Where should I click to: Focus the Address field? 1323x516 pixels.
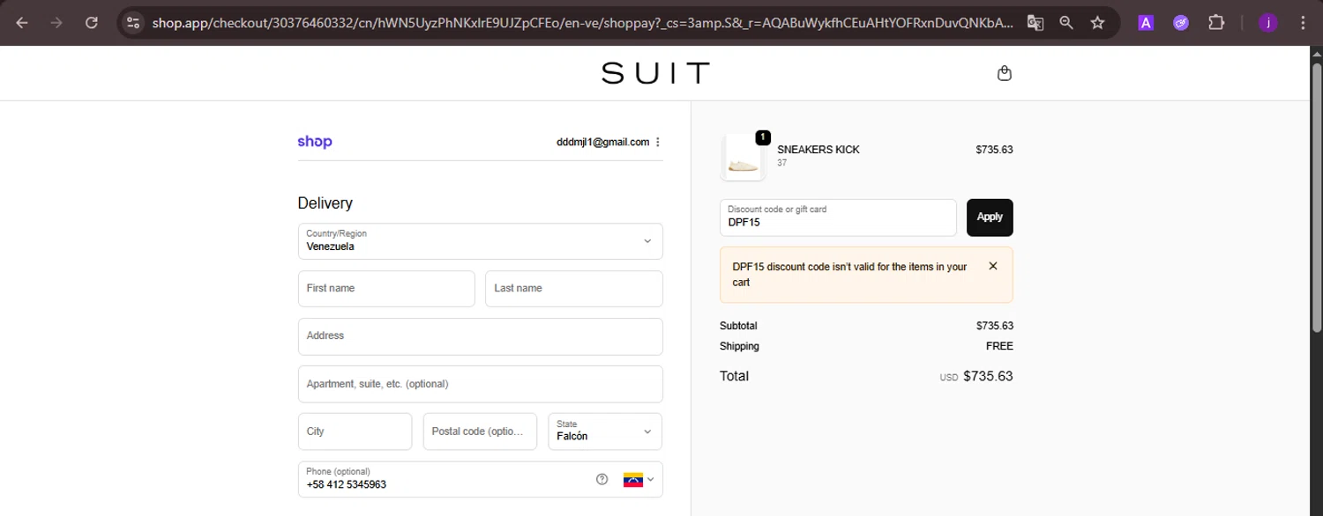(481, 336)
